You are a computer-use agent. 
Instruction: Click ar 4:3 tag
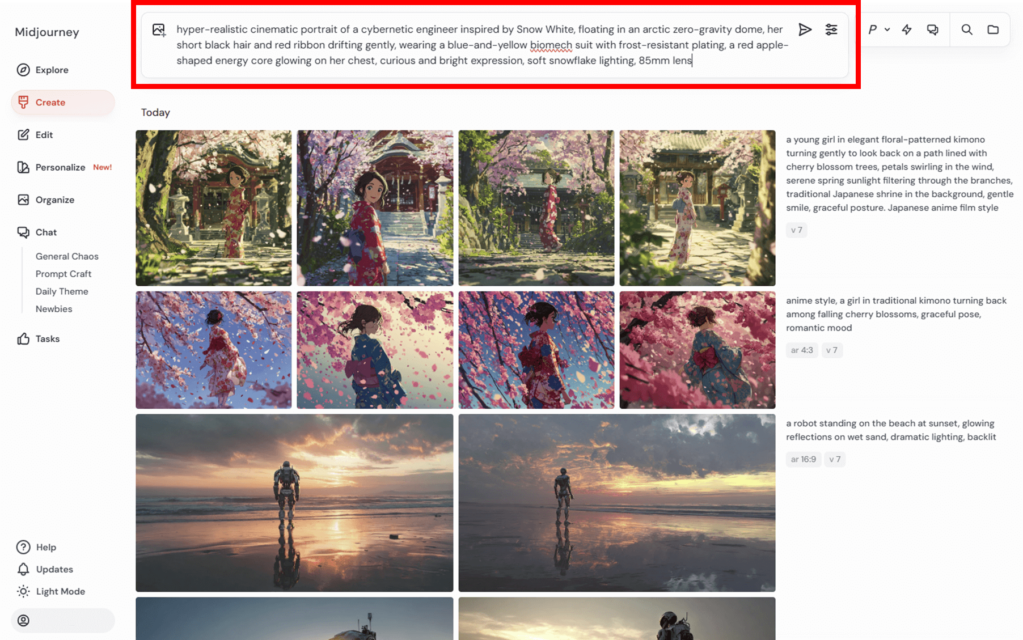click(x=802, y=350)
